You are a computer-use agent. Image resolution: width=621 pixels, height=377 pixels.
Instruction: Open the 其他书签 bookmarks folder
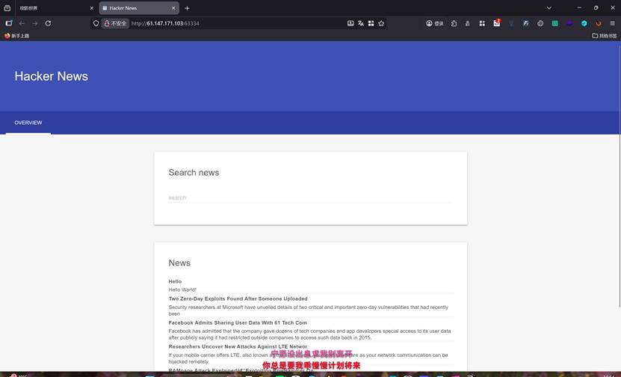tap(605, 36)
